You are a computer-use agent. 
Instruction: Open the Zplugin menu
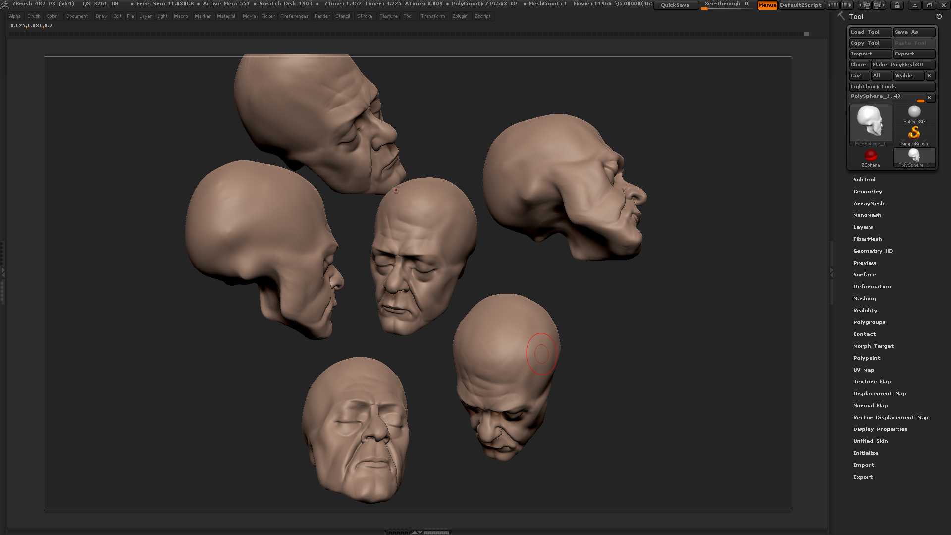[x=460, y=16]
